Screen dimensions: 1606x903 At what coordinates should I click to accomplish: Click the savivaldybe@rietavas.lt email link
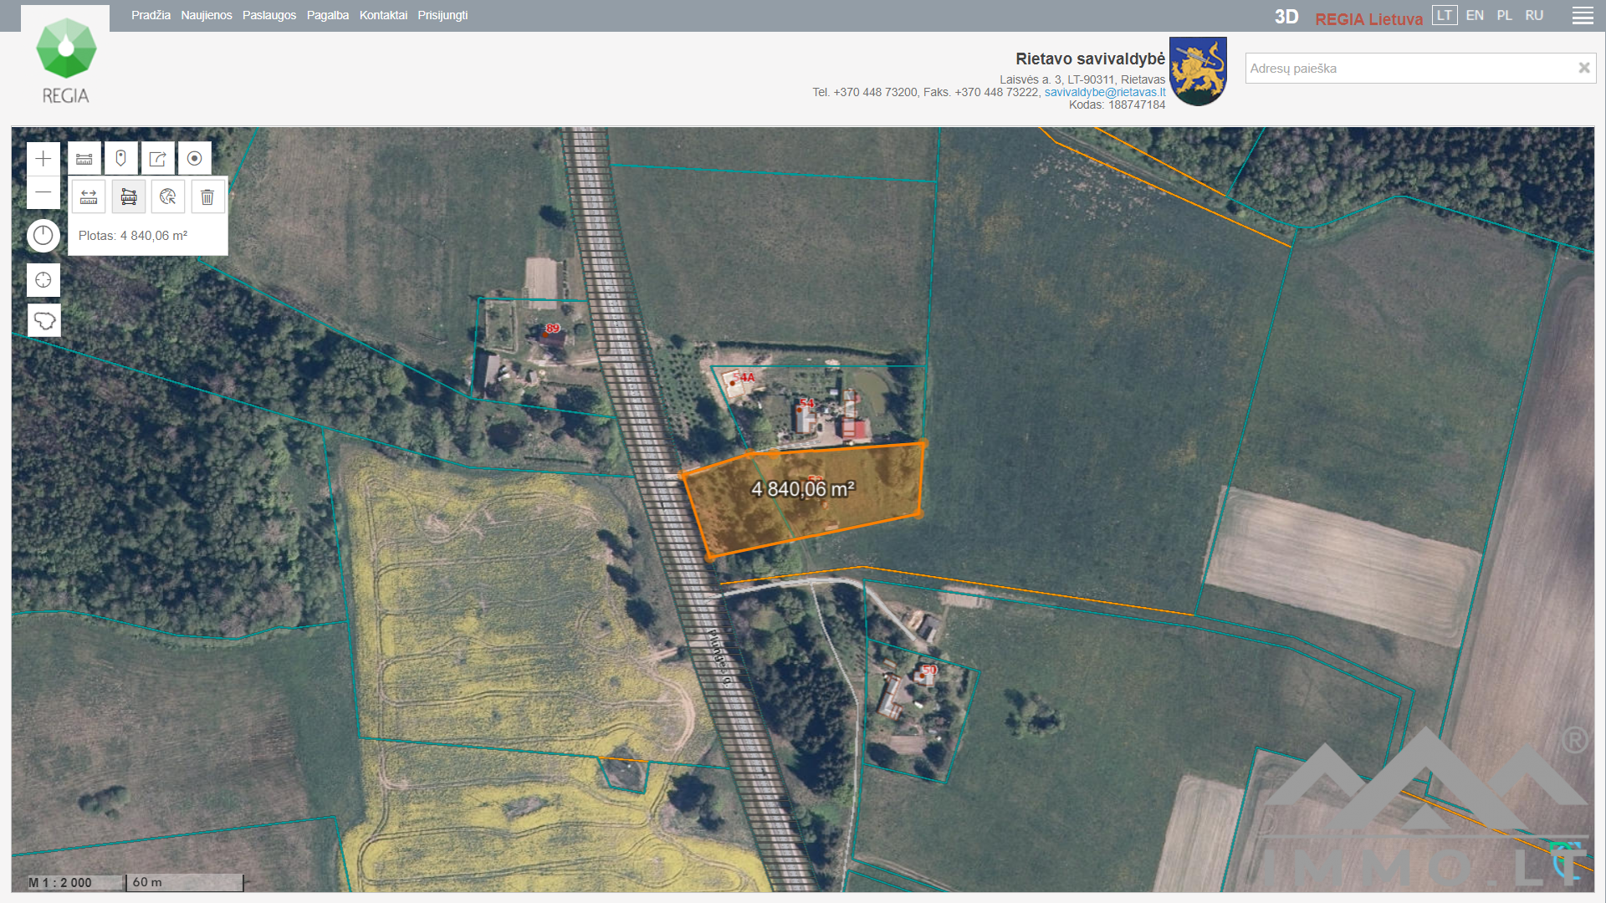1104,92
